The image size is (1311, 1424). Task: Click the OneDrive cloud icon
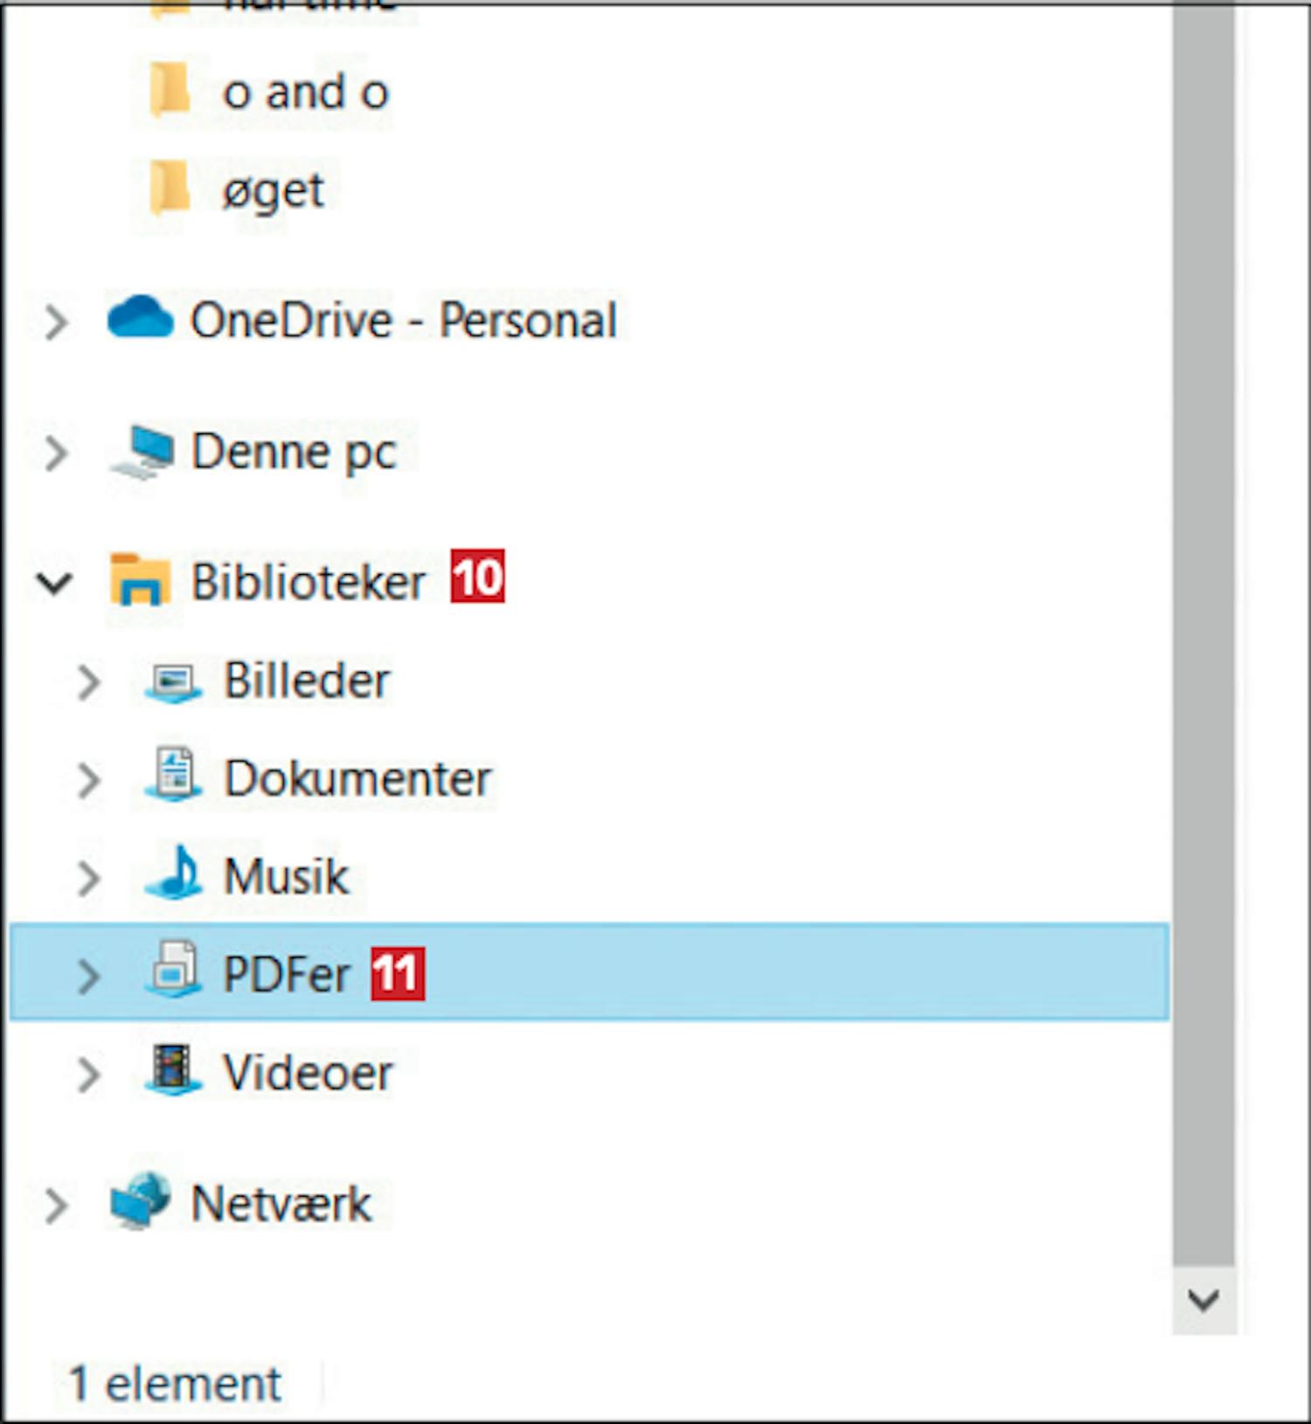coord(140,318)
